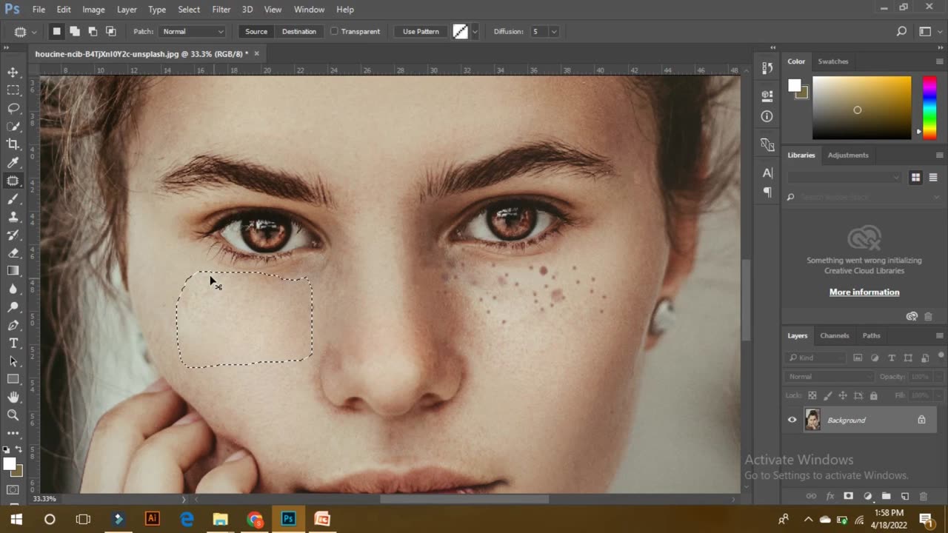Screen dimensions: 948x533
Task: Enable the Transparent checkbox
Action: [334, 31]
